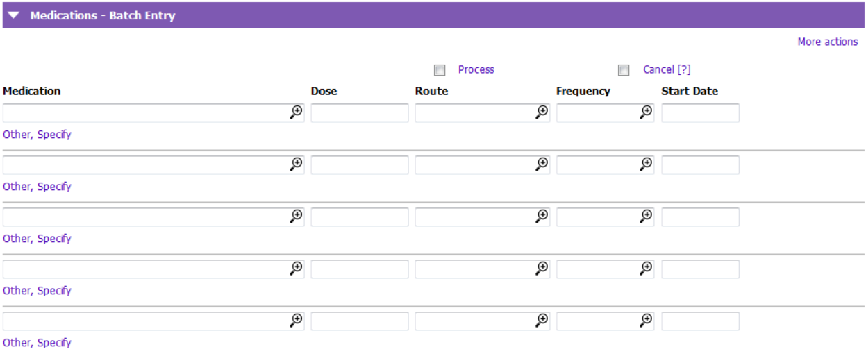
Task: Open route lookup magnifier in first row
Action: pos(542,112)
